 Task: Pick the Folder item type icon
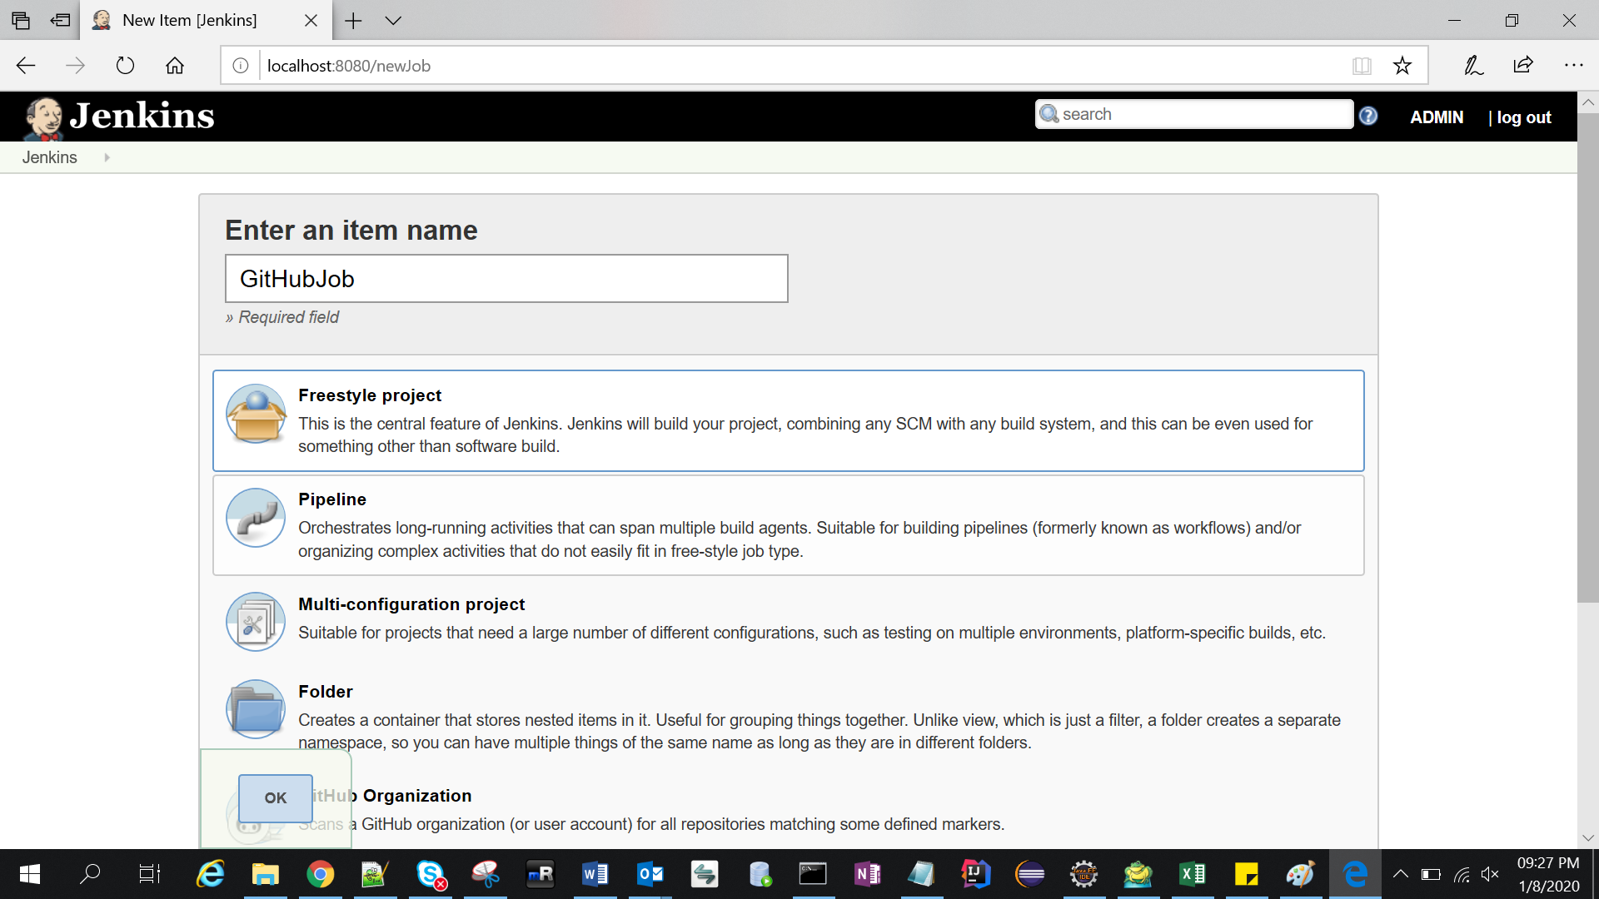click(256, 709)
